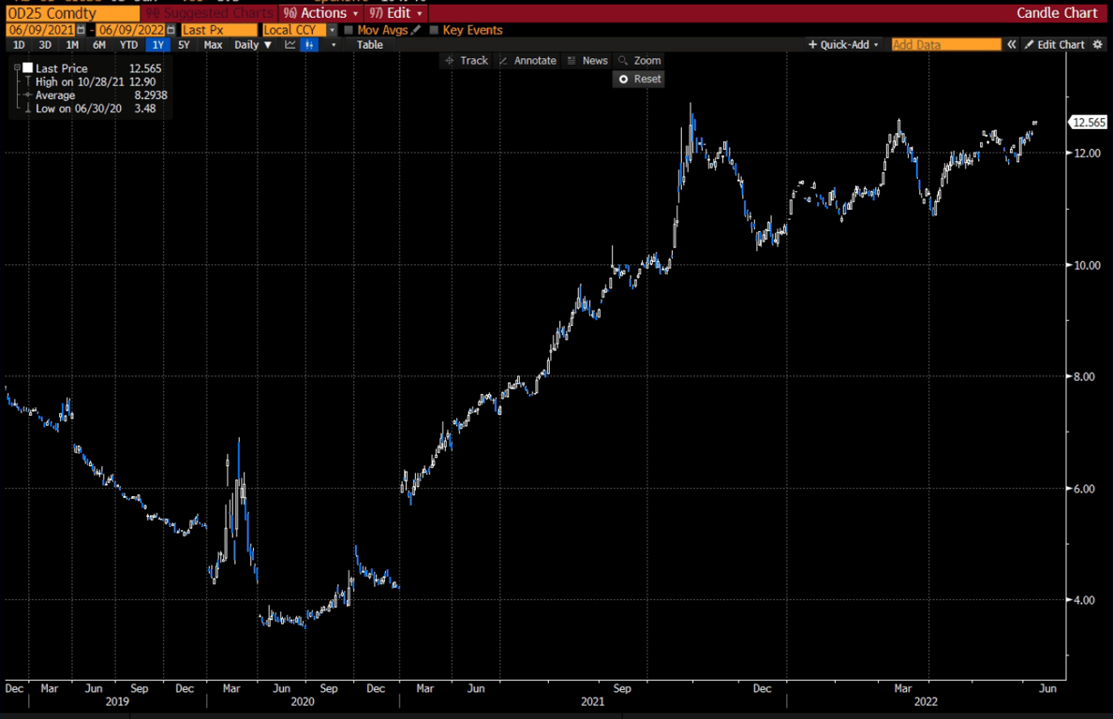The width and height of the screenshot is (1113, 719).
Task: Switch to Table view
Action: pos(370,45)
